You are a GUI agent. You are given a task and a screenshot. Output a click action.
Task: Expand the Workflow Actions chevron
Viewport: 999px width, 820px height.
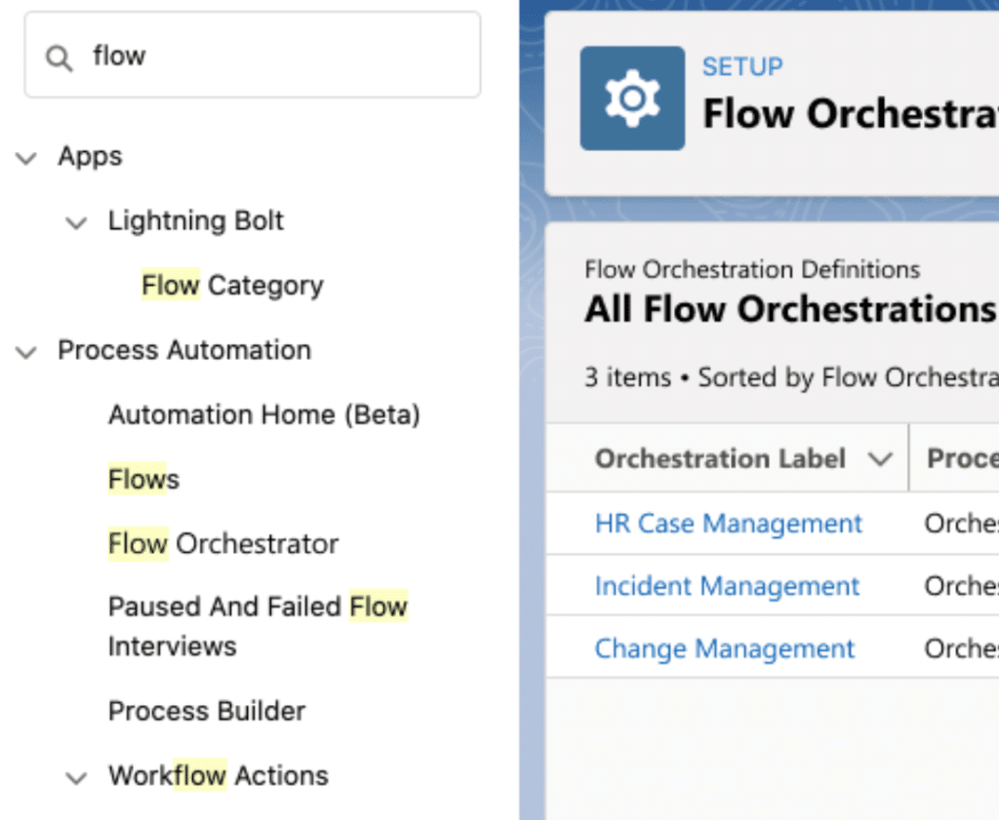(x=76, y=777)
